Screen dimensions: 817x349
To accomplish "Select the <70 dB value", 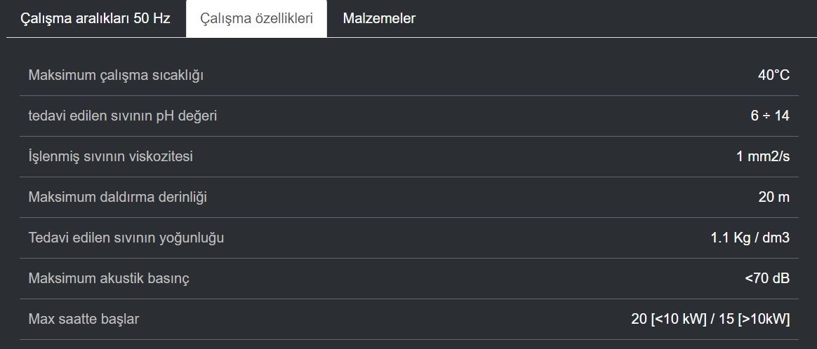I will point(767,278).
